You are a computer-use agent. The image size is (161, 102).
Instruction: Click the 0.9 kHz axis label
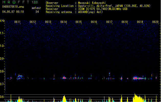[2, 59]
